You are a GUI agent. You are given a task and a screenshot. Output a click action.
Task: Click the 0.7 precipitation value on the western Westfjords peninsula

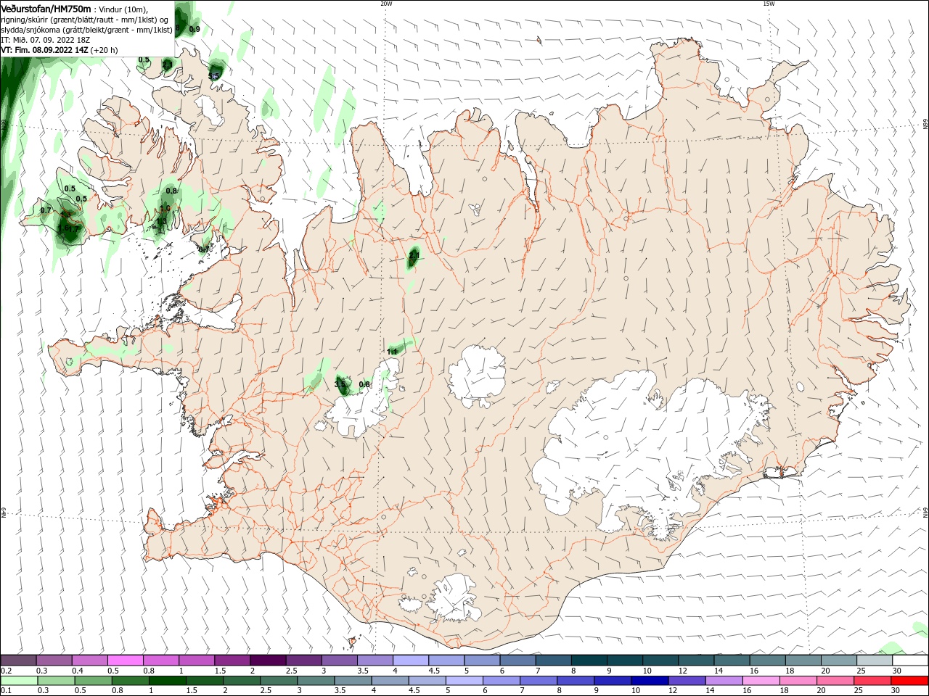point(46,210)
